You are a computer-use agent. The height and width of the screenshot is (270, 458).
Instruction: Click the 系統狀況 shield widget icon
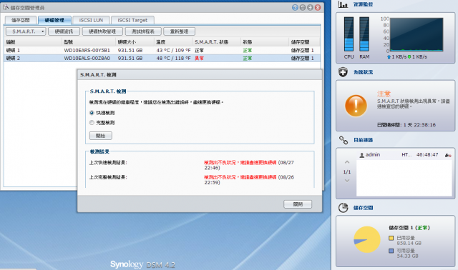343,72
